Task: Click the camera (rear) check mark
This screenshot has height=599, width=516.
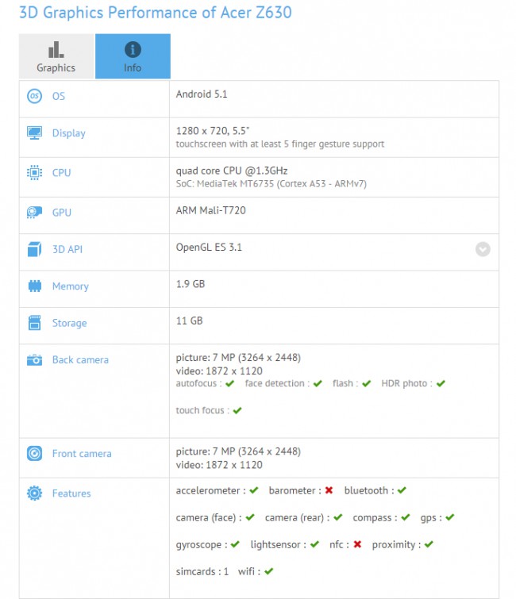Action: coord(338,517)
